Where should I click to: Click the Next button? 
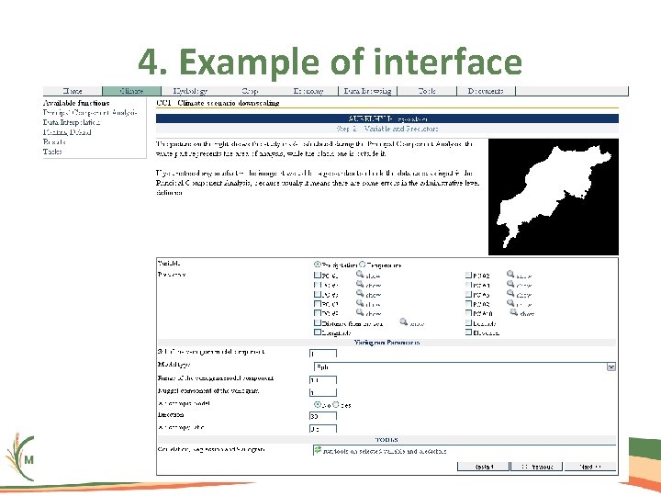tap(589, 467)
